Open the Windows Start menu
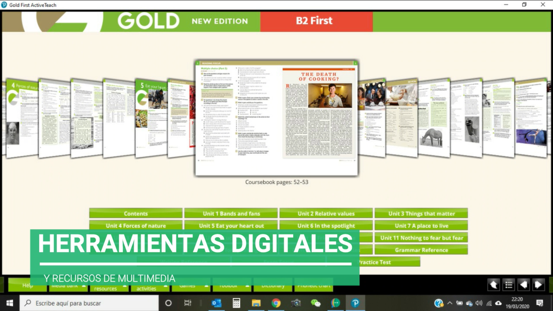This screenshot has height=311, width=553. (10, 303)
